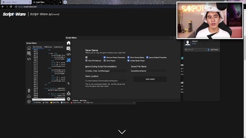Uncheck Show Saving Status
The image size is (246, 138).
[x=128, y=58]
